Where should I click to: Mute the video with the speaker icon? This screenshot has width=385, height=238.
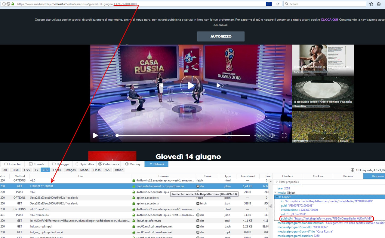click(272, 135)
